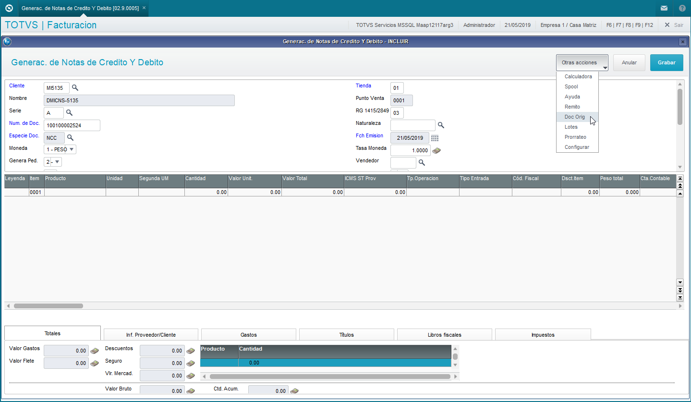Click the Serie field search magnifier

coord(69,113)
